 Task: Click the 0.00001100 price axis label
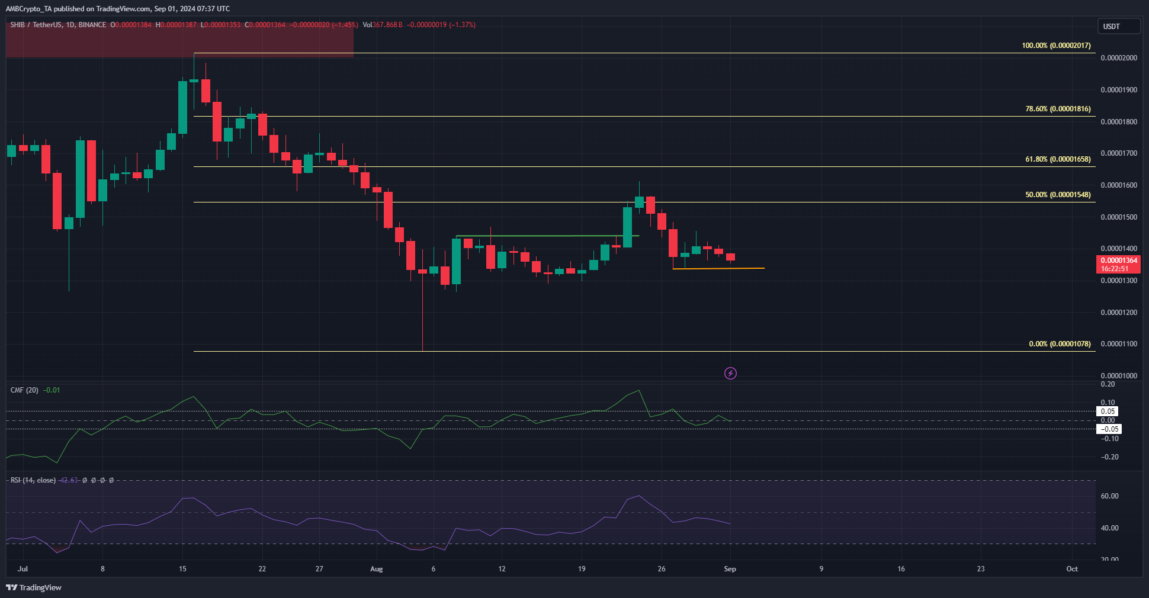pyautogui.click(x=1119, y=344)
